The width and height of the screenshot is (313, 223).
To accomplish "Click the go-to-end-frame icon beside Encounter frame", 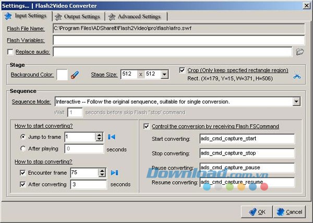I will tap(115, 173).
